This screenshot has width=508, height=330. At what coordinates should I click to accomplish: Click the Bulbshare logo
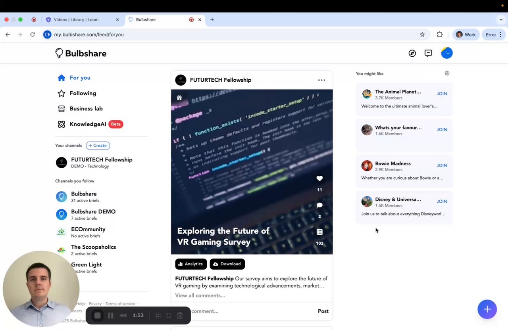tap(81, 53)
